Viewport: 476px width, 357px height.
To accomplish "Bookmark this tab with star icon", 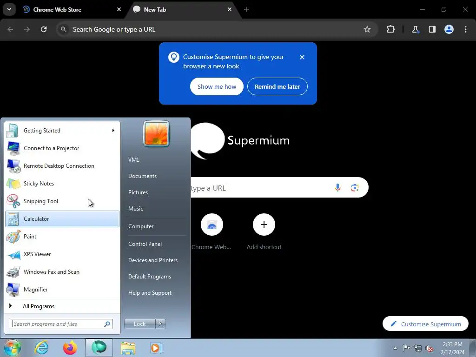I will point(367,29).
